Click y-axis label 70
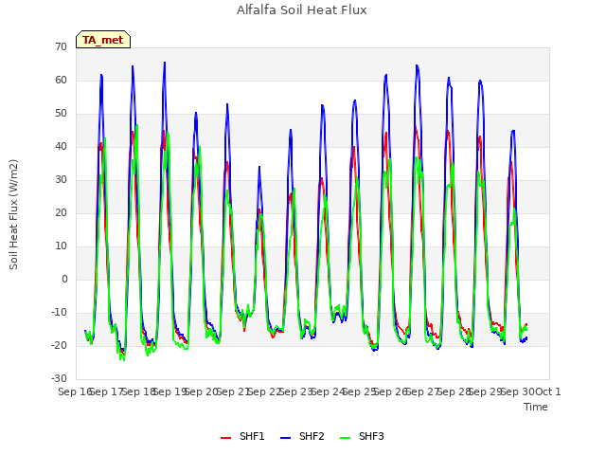Image resolution: width=606 pixels, height=455 pixels. pos(61,46)
